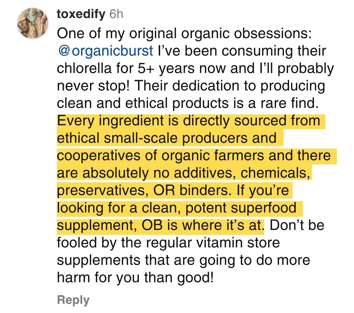Click the 'clean and ethical products' text line
This screenshot has width=354, height=313.
point(187,103)
